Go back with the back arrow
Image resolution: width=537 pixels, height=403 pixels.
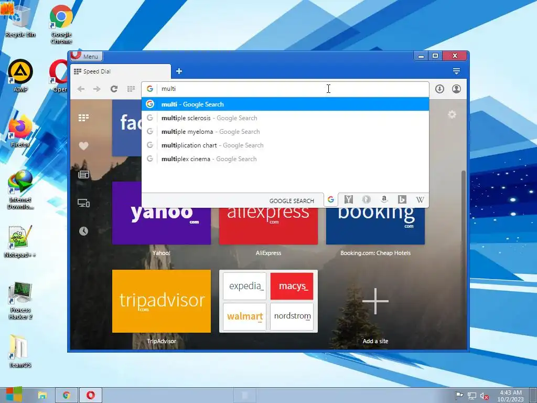(x=81, y=89)
